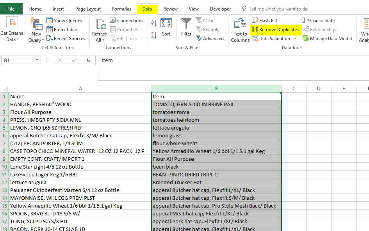Click Remove Duplicates
Screen dimensions: 369x231
275,29
